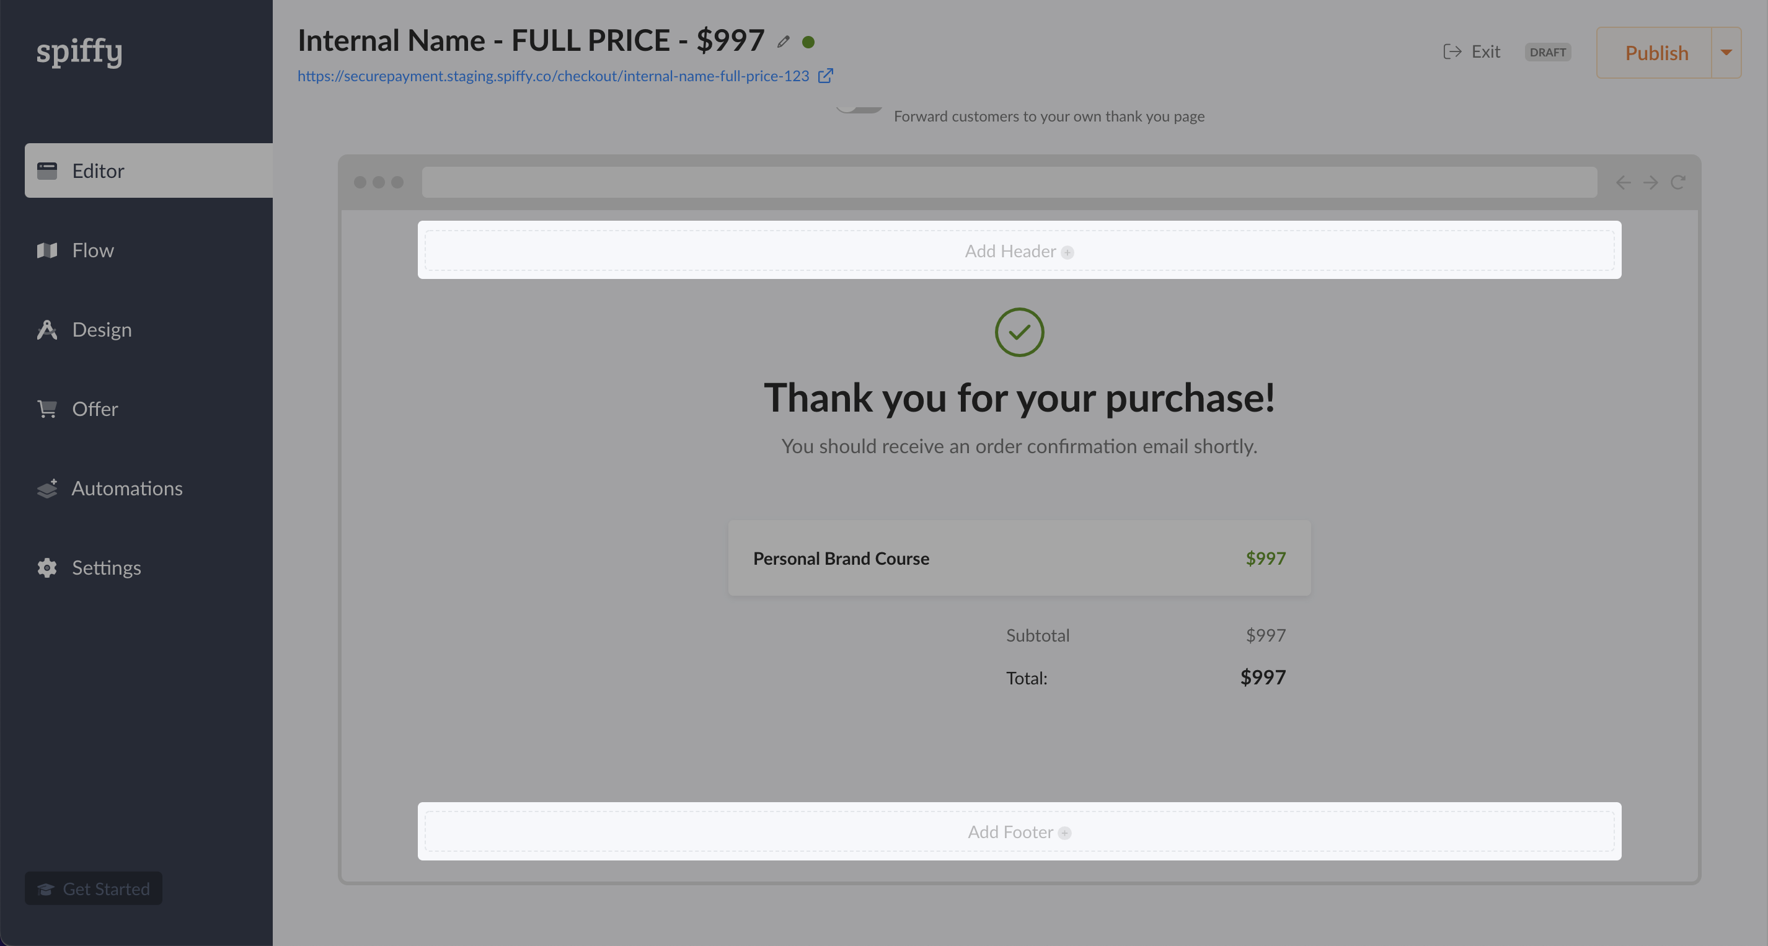Click Add Footer placeholder
This screenshot has height=946, width=1768.
click(x=1019, y=831)
